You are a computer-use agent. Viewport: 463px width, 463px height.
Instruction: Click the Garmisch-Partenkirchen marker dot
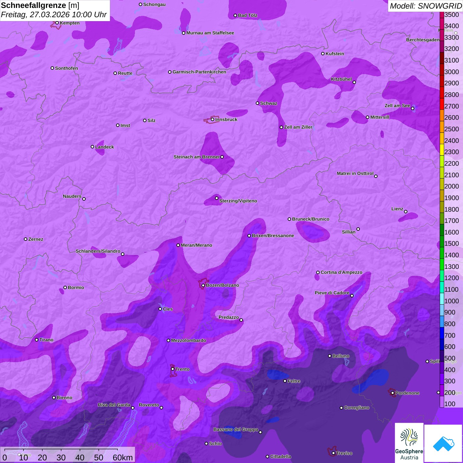170,72
